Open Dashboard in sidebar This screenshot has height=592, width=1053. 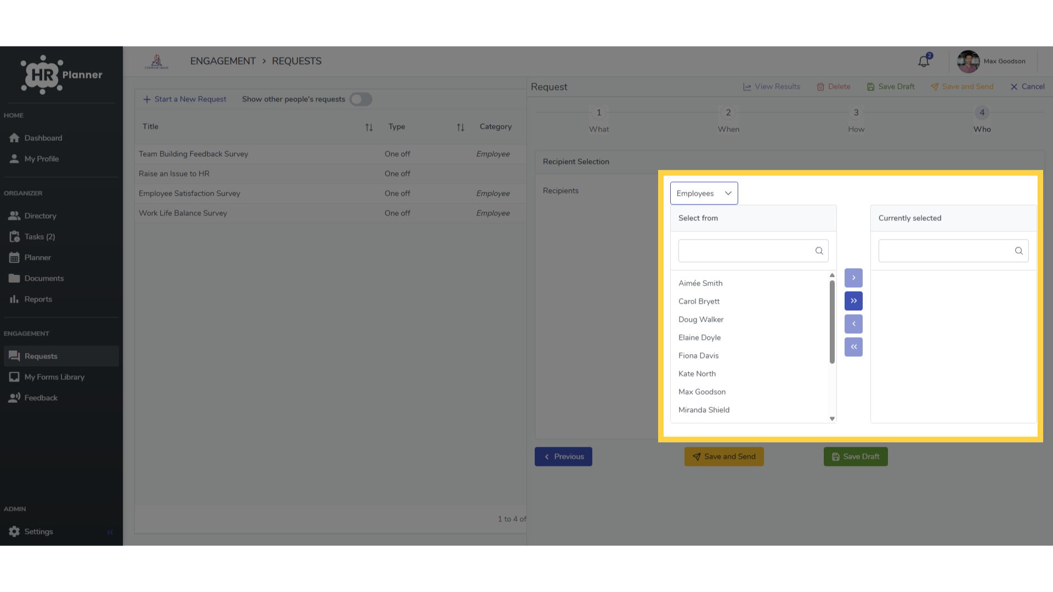tap(61, 138)
